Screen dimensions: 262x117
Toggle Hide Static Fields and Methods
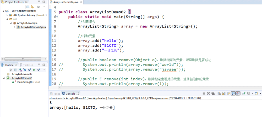[29, 70]
